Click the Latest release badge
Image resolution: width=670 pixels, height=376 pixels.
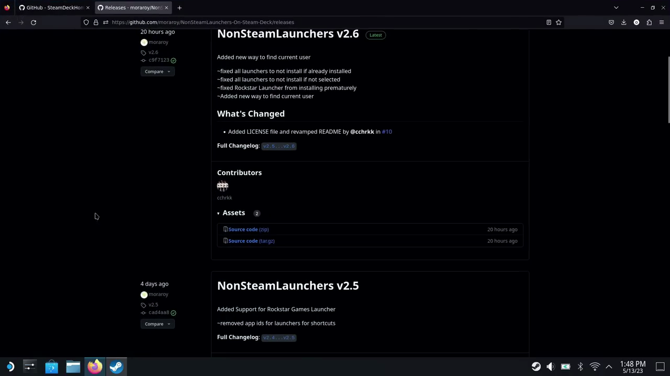[376, 35]
